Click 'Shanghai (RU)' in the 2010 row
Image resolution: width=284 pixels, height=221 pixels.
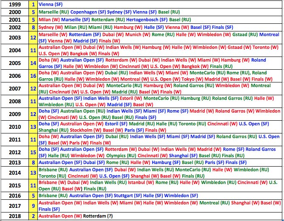[x=54, y=130]
